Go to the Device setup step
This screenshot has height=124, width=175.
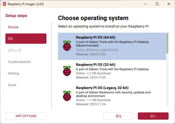(x=26, y=27)
